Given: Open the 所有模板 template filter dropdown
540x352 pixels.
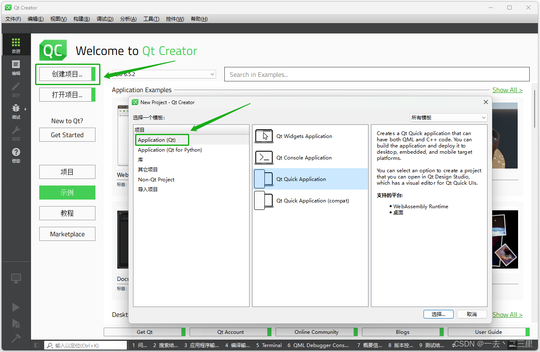Looking at the screenshot, I should (448, 118).
